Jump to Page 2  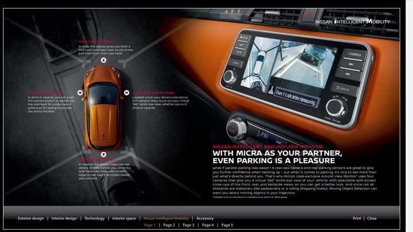pyautogui.click(x=169, y=225)
